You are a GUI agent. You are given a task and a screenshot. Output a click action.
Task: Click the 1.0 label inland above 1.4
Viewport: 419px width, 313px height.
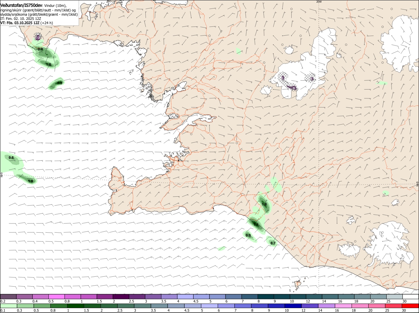pyautogui.click(x=264, y=204)
